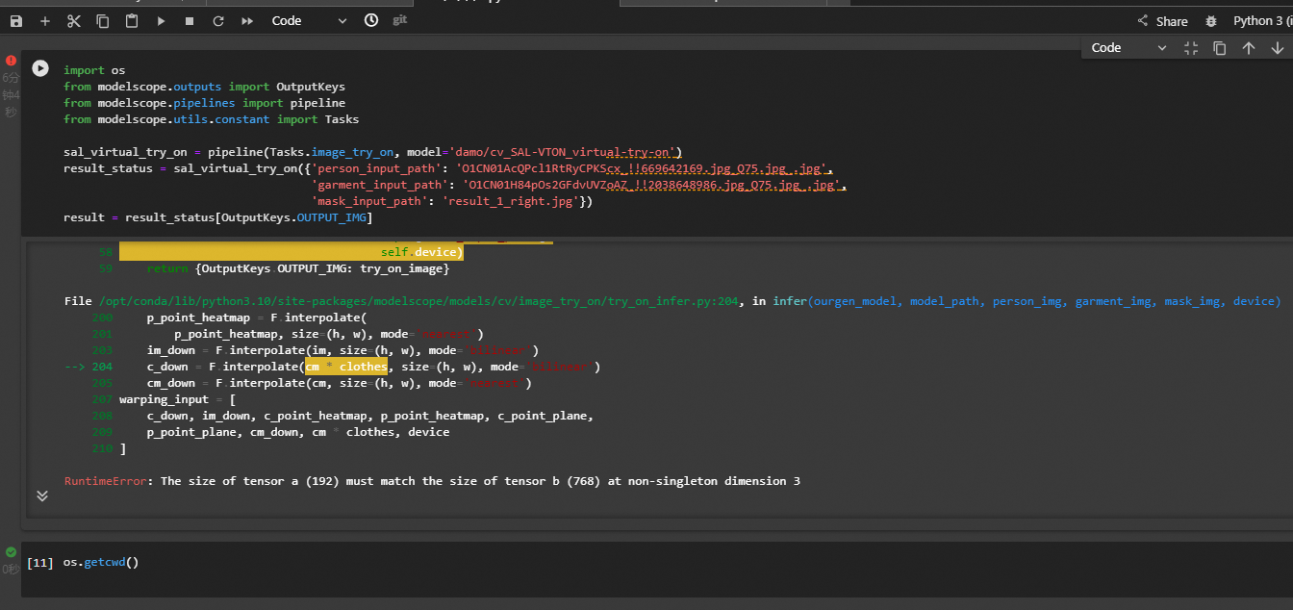Move the cell down with the down arrow
Viewport: 1293px width, 610px height.
point(1278,48)
